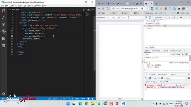Open the File menu in VS Code

pos(2,6)
